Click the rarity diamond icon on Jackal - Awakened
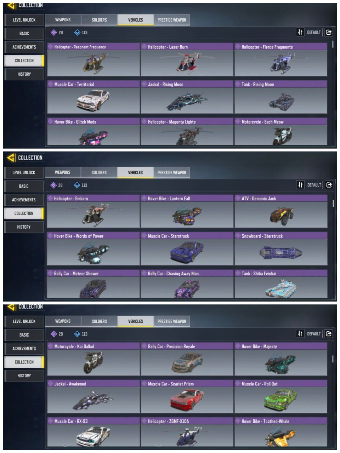The width and height of the screenshot is (340, 453). [x=51, y=384]
